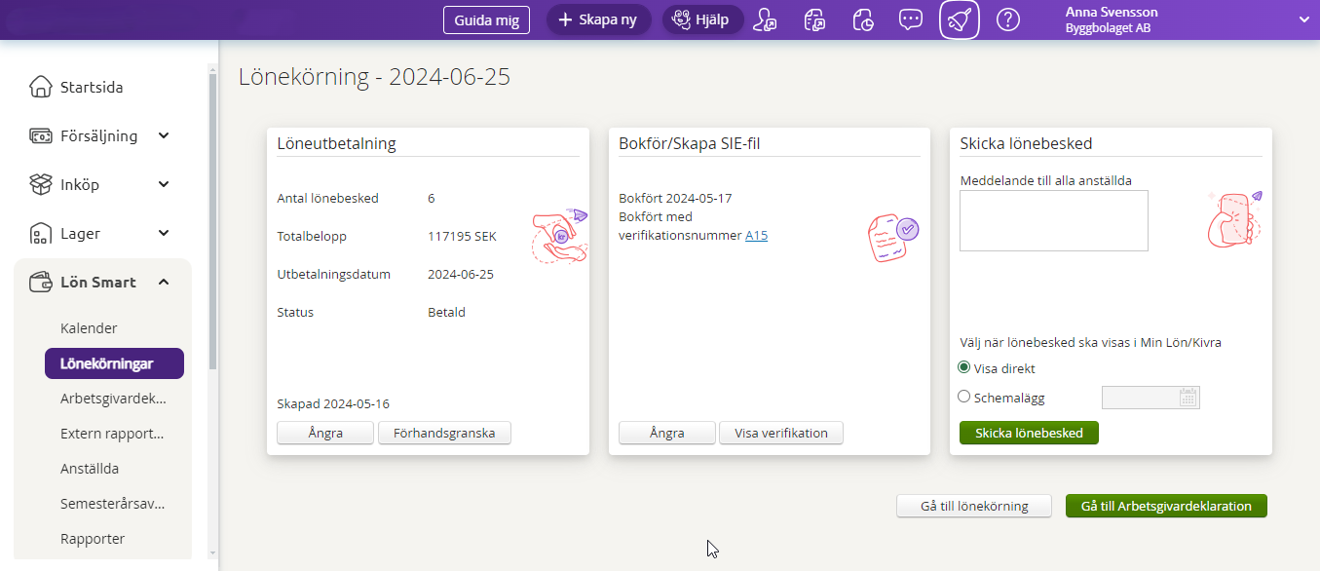Open the question mark help icon
1320x571 pixels.
point(1008,19)
